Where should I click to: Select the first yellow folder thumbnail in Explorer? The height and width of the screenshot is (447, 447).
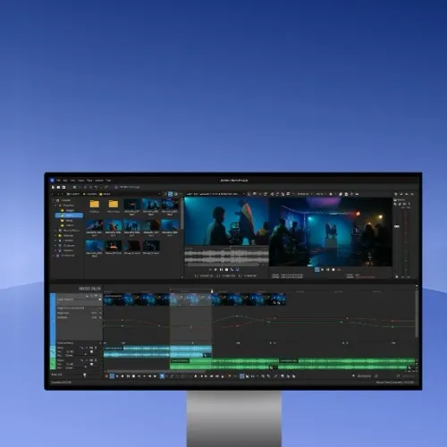[95, 204]
